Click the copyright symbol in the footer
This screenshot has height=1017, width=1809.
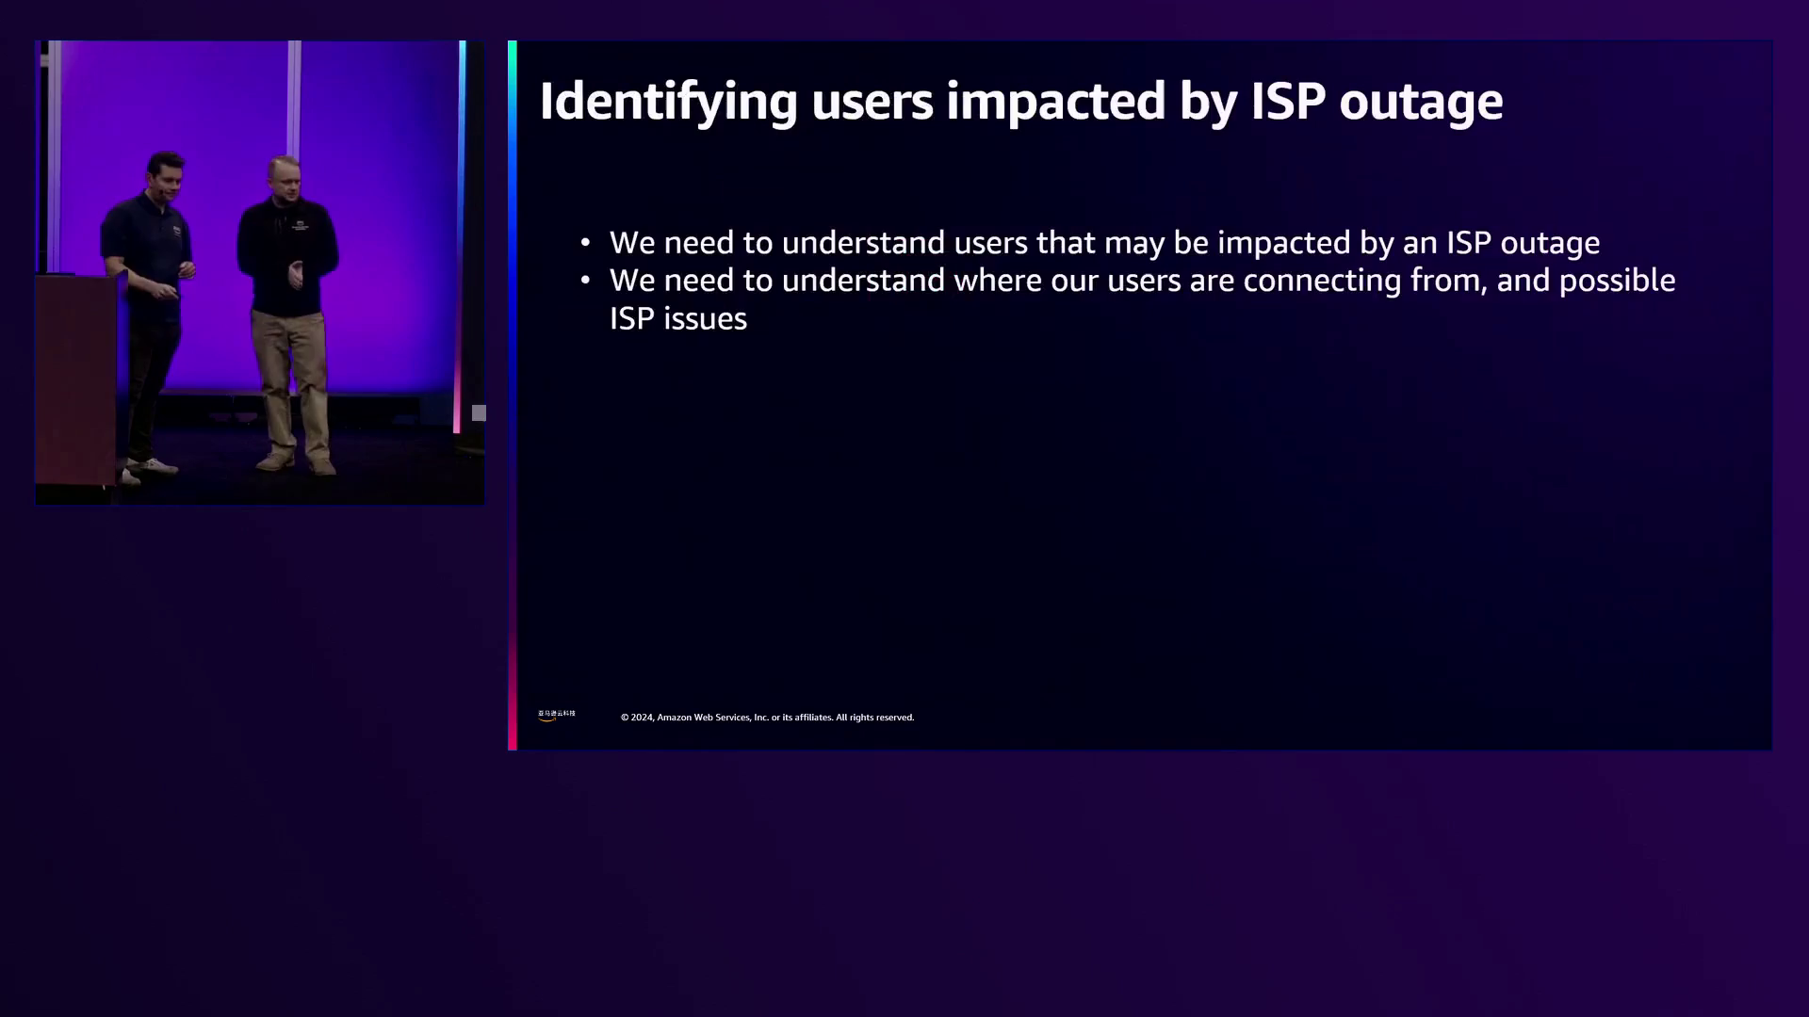click(x=625, y=718)
